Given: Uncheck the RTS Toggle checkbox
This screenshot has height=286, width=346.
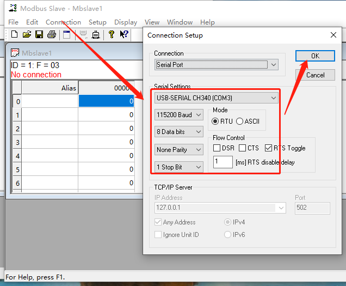Looking at the screenshot, I should (x=269, y=148).
